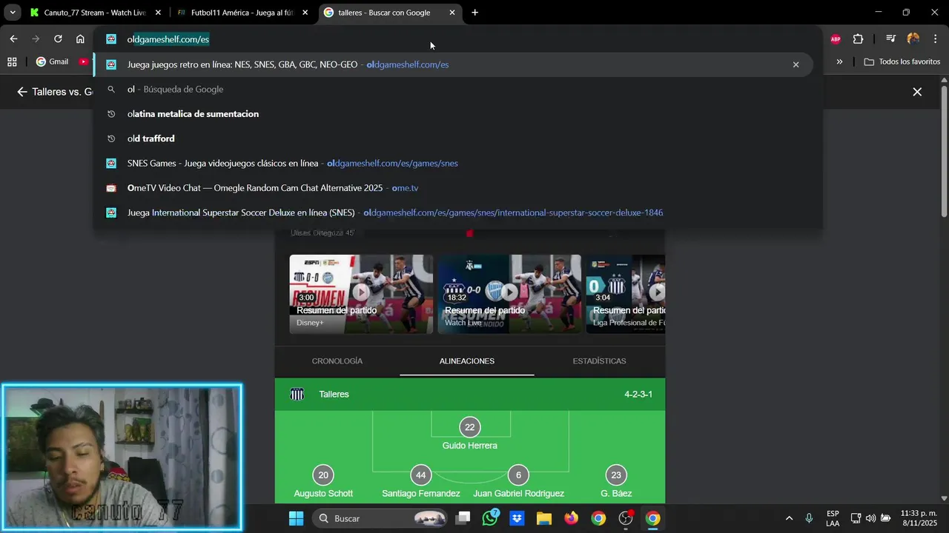Switch to the CRONOLOGÍA tab
This screenshot has width=949, height=533.
pyautogui.click(x=337, y=361)
